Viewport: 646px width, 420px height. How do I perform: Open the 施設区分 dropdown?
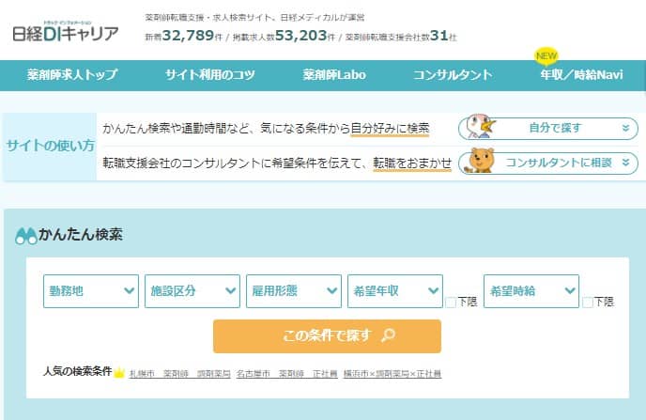(192, 291)
